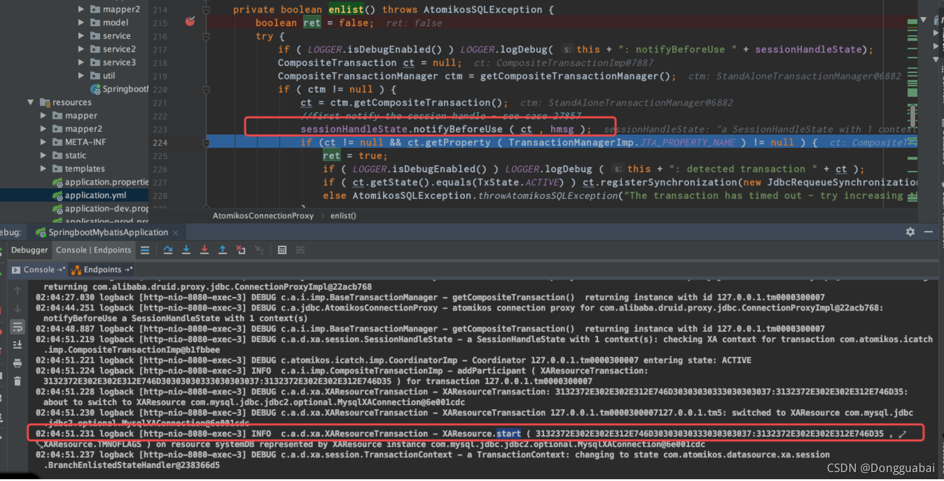The image size is (944, 481).
Task: Click line number 224 in gutter
Action: [160, 143]
